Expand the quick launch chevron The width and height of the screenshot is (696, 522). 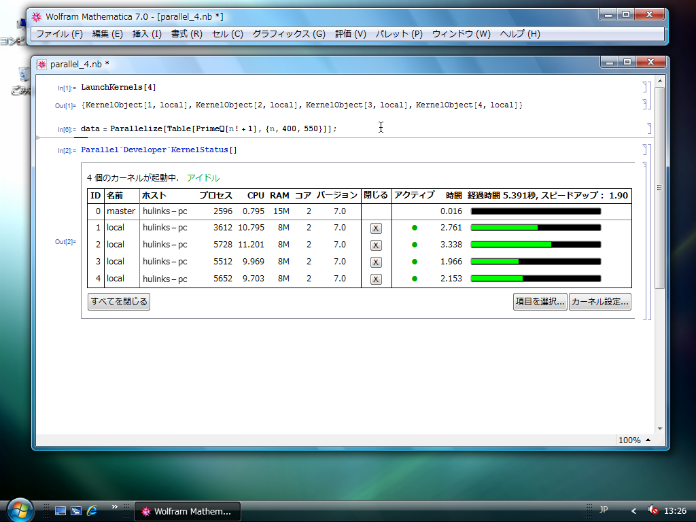[115, 507]
